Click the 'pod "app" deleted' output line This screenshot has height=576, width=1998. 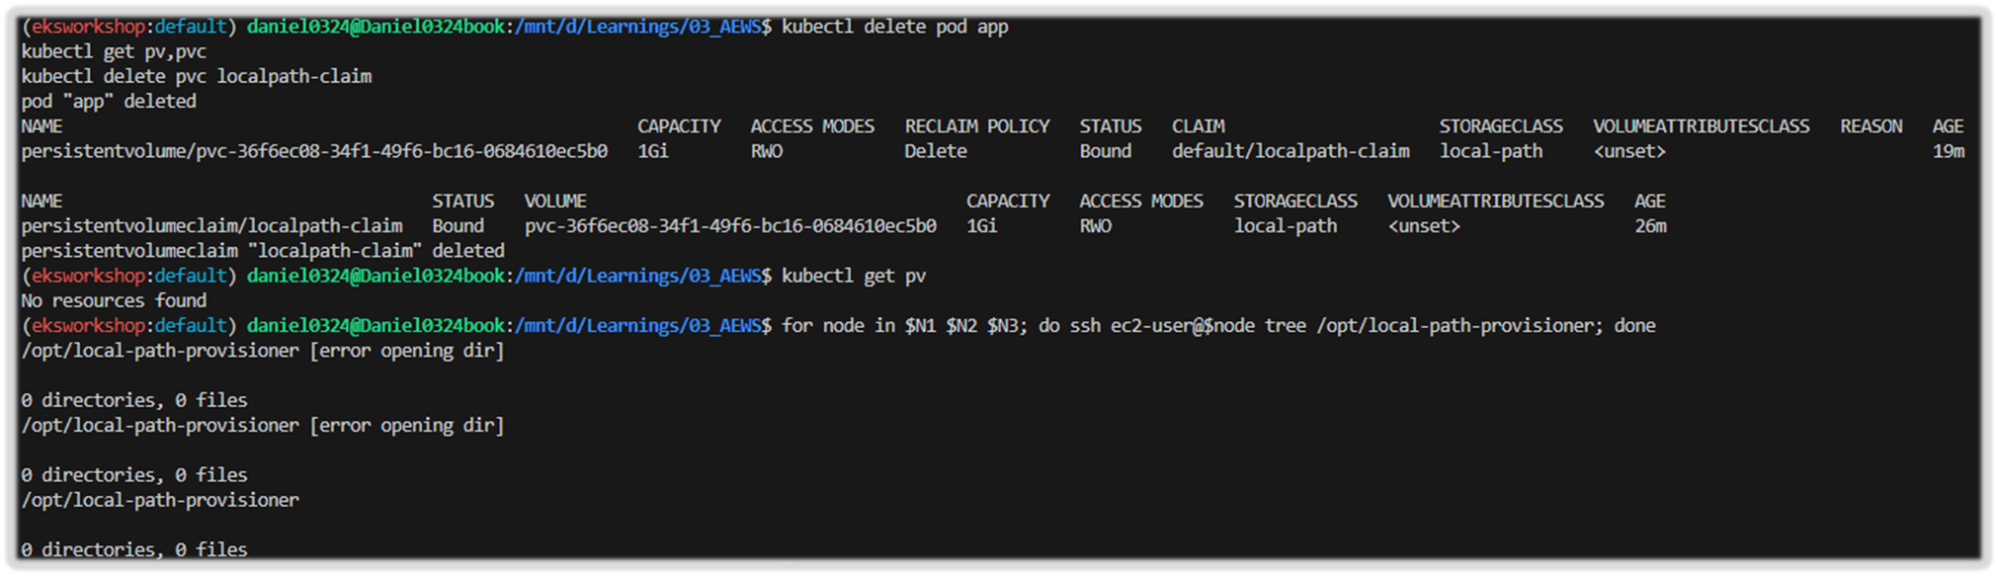coord(109,101)
